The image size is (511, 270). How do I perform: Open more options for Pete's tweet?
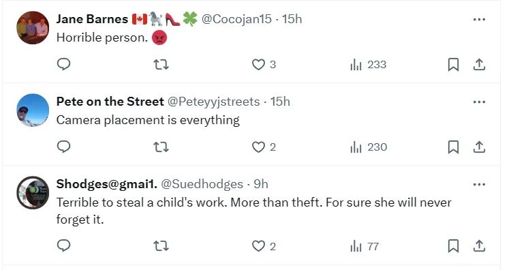click(479, 102)
